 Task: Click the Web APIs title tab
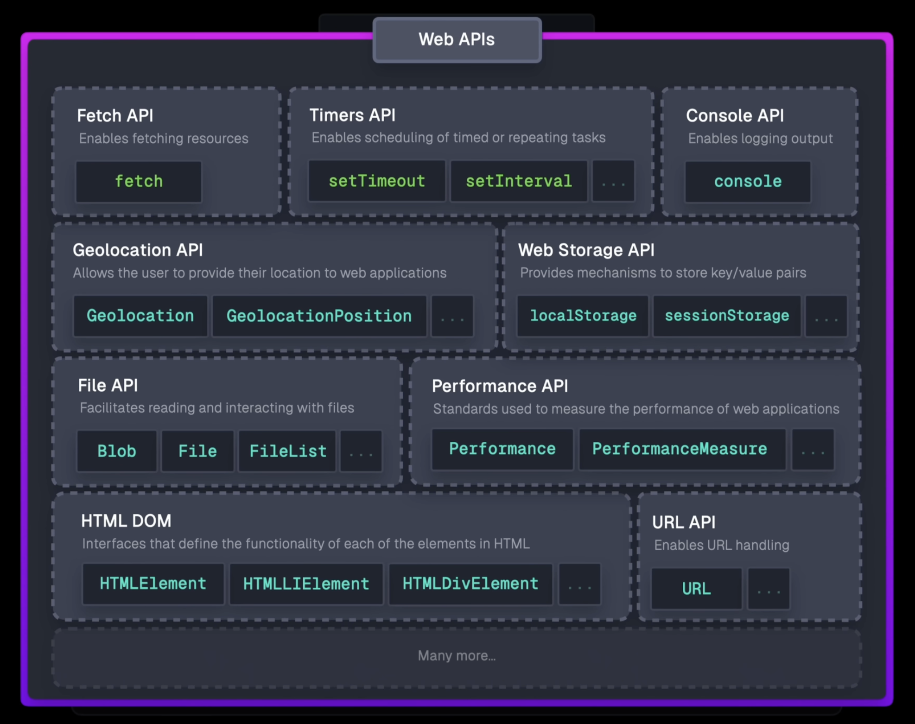457,39
